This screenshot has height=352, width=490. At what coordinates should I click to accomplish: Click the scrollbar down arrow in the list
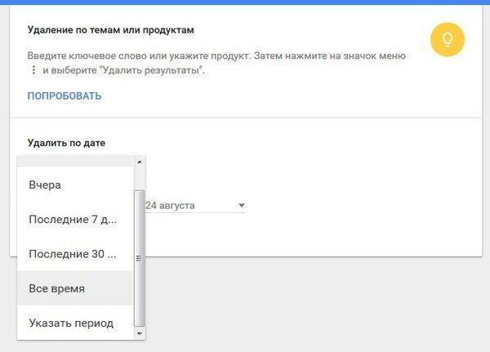139,333
